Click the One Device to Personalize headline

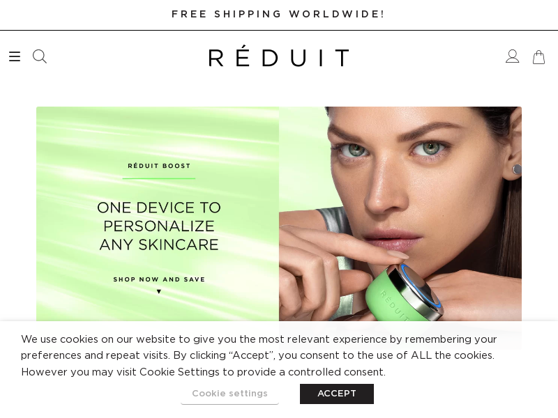coord(159,226)
